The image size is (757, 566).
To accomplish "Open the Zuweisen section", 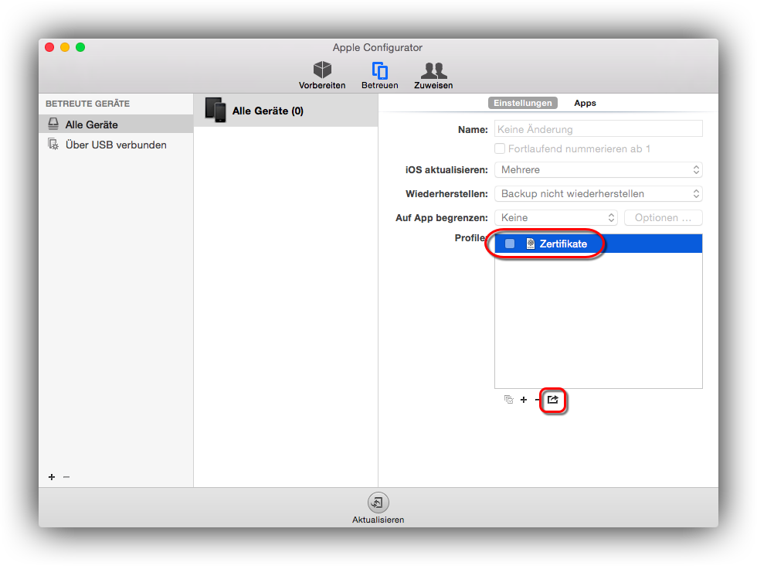I will click(433, 75).
